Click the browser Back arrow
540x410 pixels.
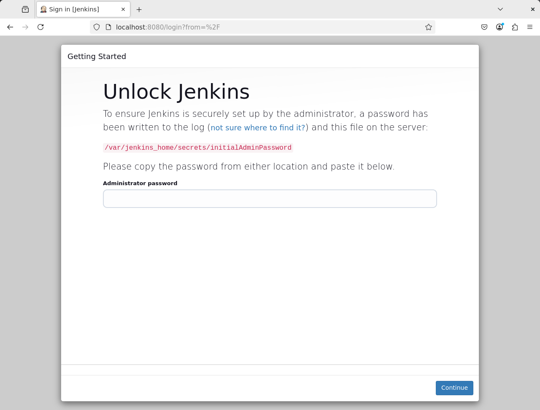coord(10,27)
